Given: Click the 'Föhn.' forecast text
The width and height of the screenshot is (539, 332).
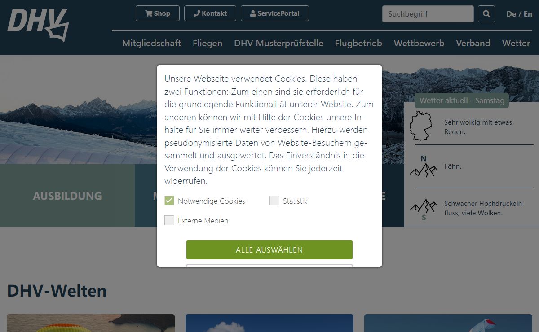Looking at the screenshot, I should 453,166.
